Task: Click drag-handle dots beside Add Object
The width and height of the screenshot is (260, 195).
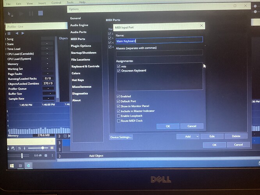Action: [60, 156]
